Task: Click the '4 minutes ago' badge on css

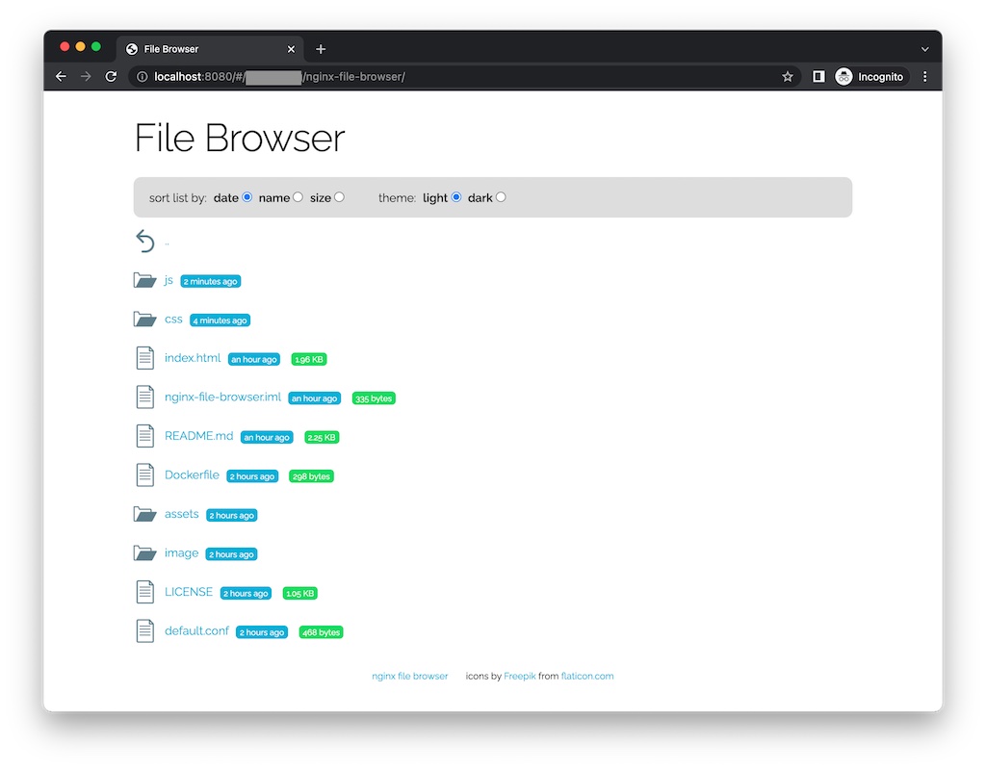Action: [221, 320]
